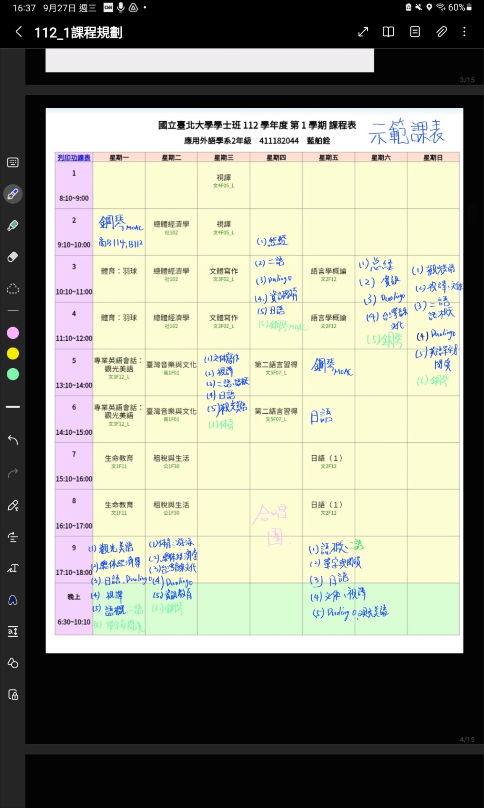
Task: Select the yellow color swatch
Action: 13,353
